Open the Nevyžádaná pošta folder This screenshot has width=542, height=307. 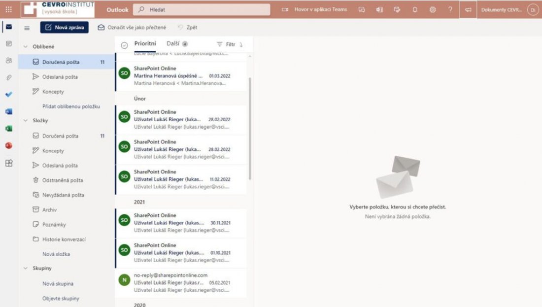(67, 195)
